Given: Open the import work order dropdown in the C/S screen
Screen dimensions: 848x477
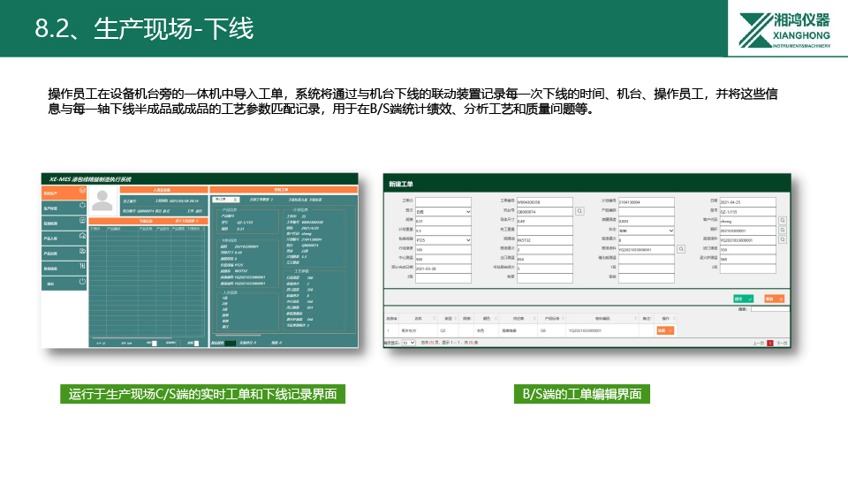Looking at the screenshot, I should point(227,200).
